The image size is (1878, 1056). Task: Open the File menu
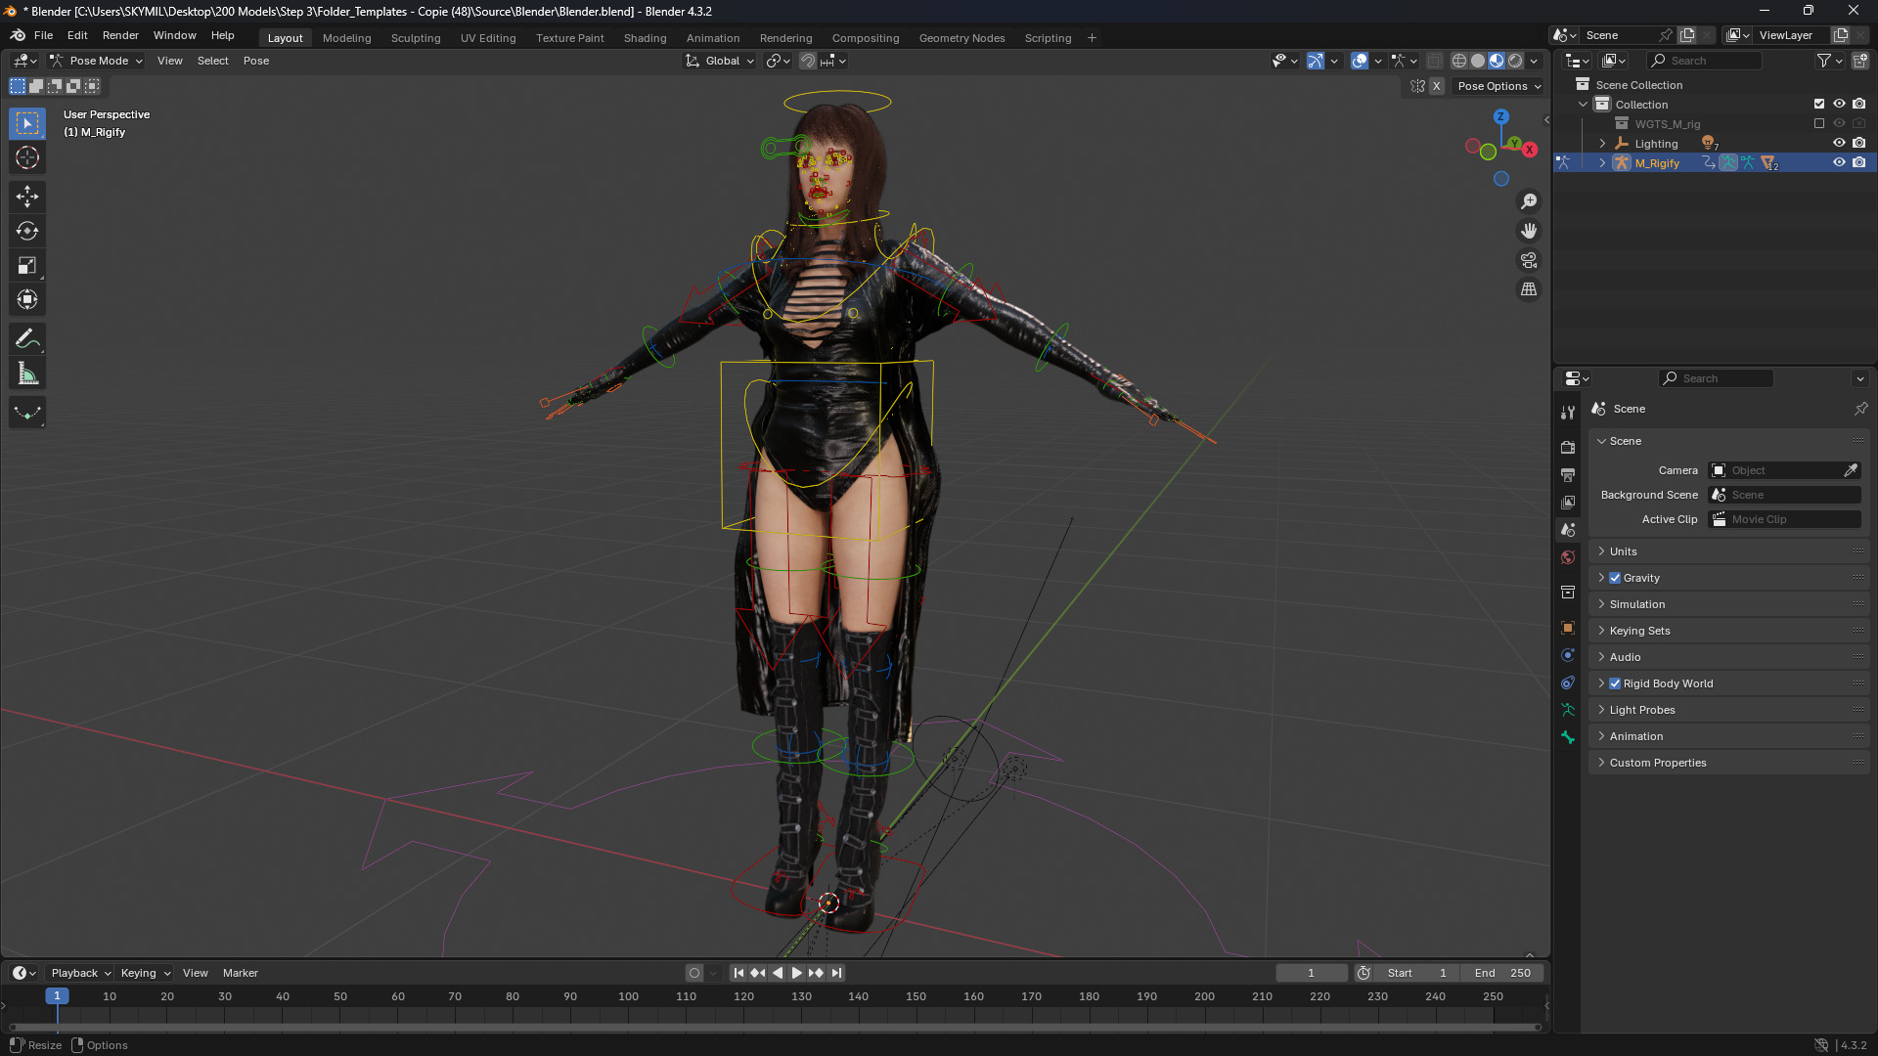(x=43, y=35)
